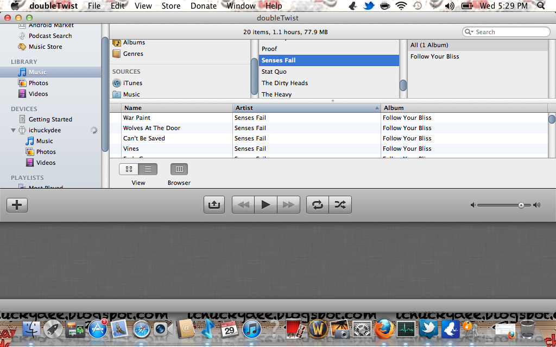The width and height of the screenshot is (556, 347).
Task: Sort by the Album column header
Action: tap(464, 108)
